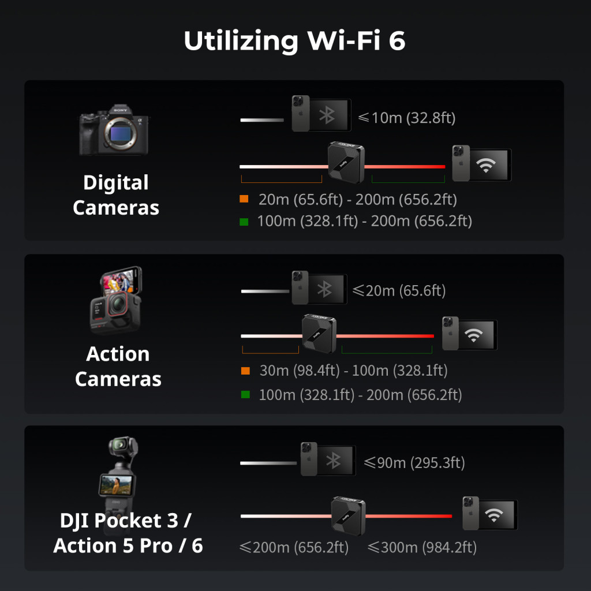
Task: Click the "≤300m (984.2ft)" range text
Action: pos(422,547)
